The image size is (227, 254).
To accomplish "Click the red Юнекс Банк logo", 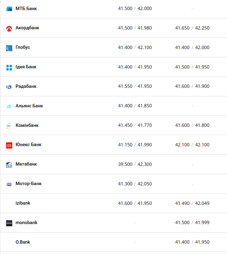I will (x=9, y=145).
